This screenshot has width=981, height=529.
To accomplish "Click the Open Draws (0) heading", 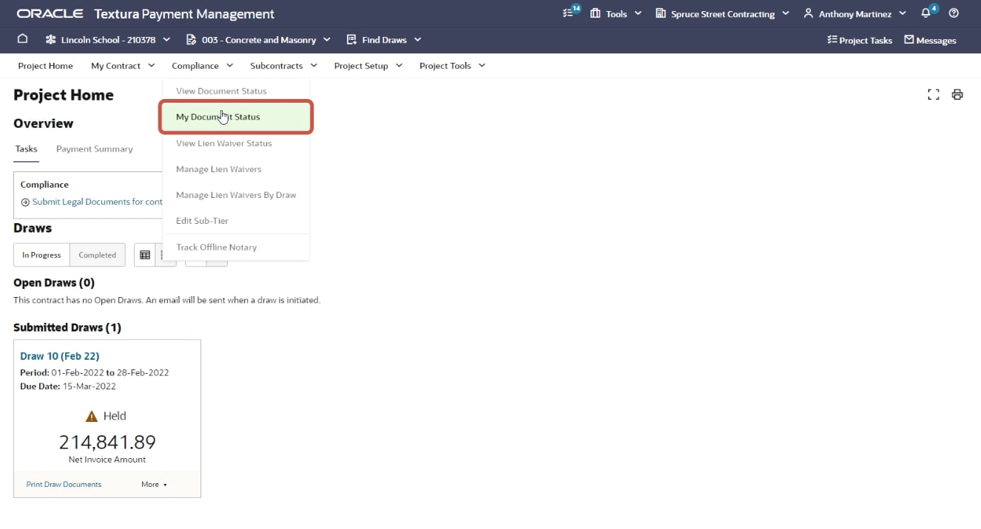I will (x=54, y=282).
